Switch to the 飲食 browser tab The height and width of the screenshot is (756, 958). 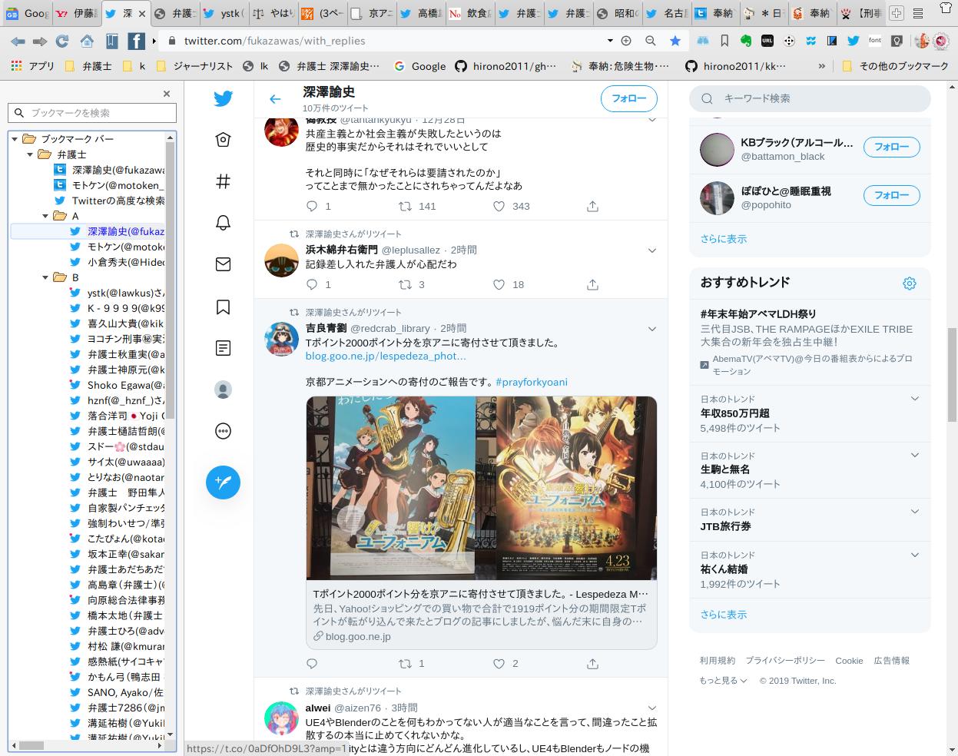tap(470, 13)
